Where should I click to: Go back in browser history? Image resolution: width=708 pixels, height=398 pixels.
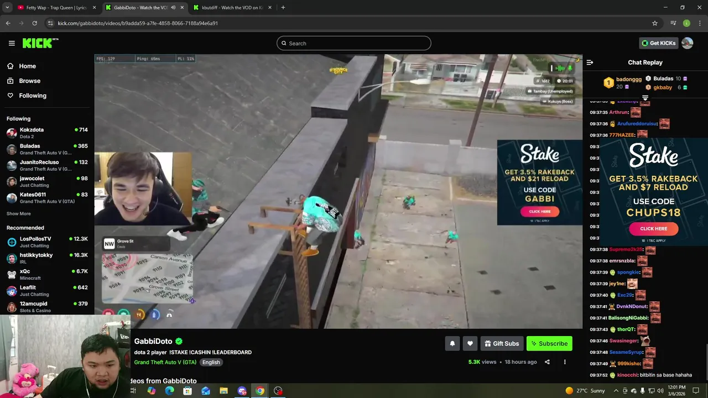coord(8,23)
